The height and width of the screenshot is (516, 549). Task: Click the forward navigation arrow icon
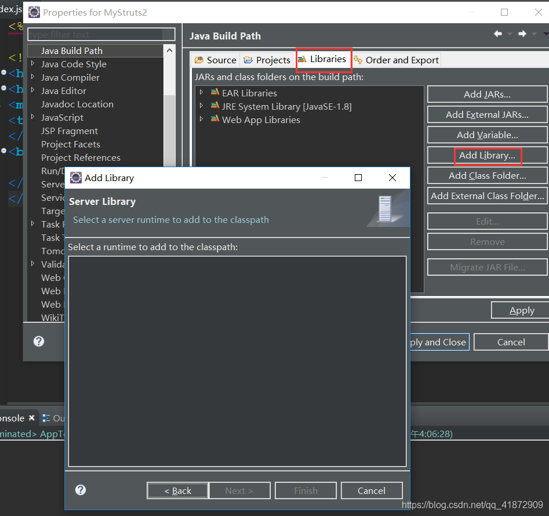[522, 34]
